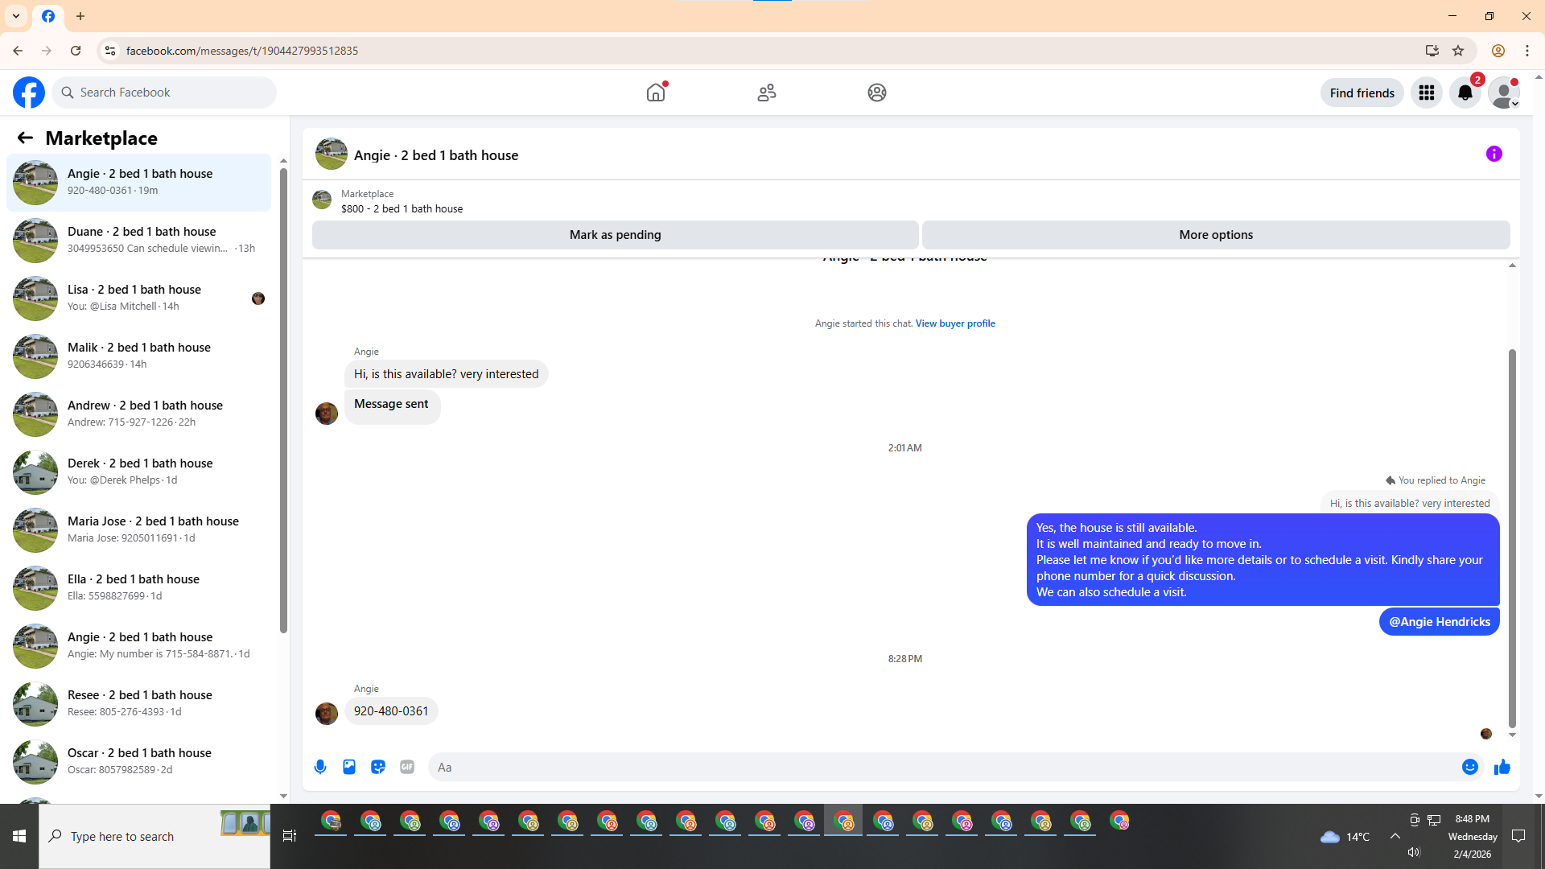Screen dimensions: 1545x869
Task: Go back from Marketplace using arrow
Action: tap(25, 138)
